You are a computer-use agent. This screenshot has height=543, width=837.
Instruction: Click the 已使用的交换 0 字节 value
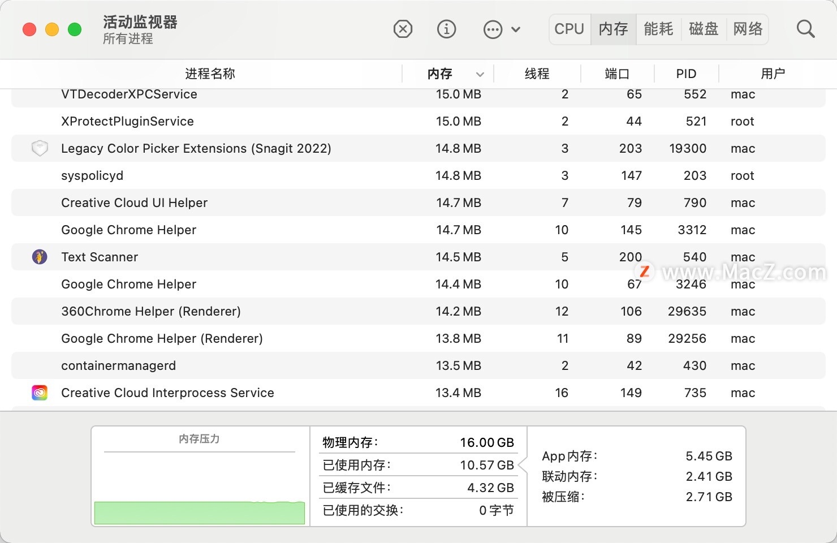pos(497,510)
